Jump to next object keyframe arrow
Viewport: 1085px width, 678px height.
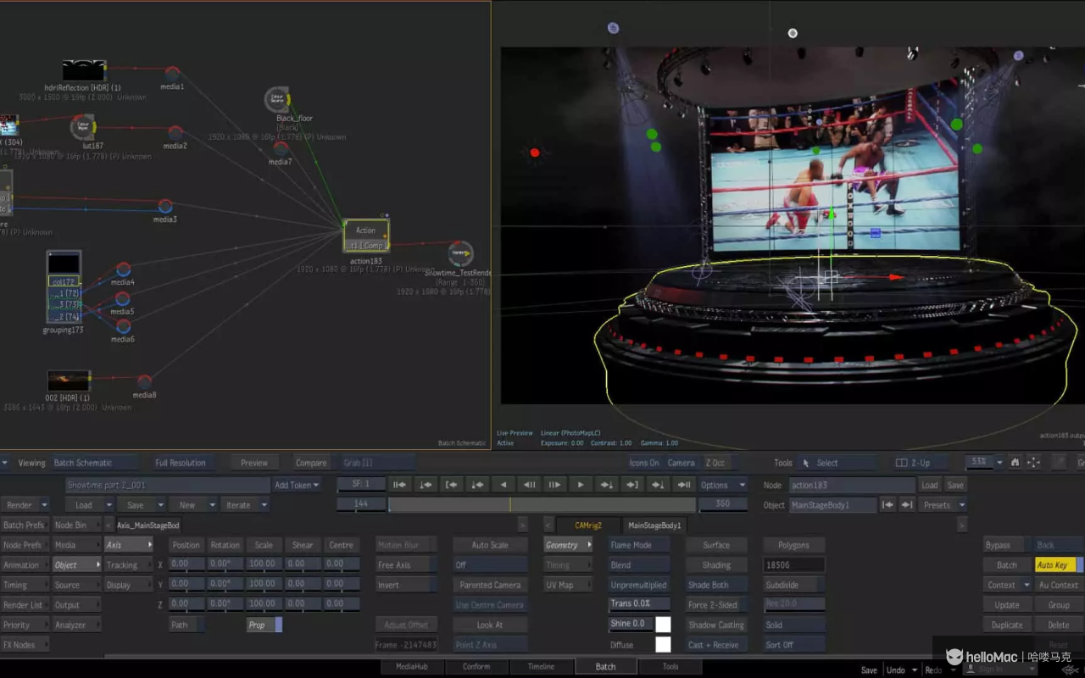point(906,504)
